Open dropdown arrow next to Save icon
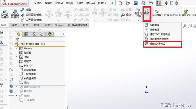Screen dimensions: 196x109 tap(140, 3)
